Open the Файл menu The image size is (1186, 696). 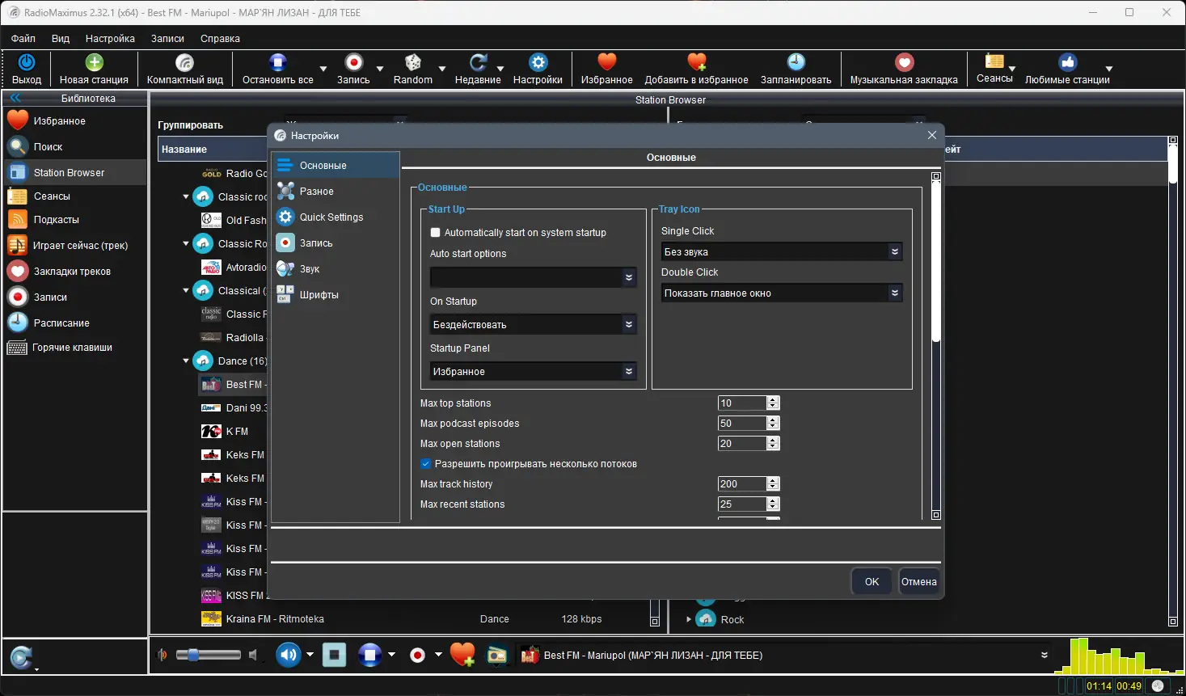click(23, 39)
